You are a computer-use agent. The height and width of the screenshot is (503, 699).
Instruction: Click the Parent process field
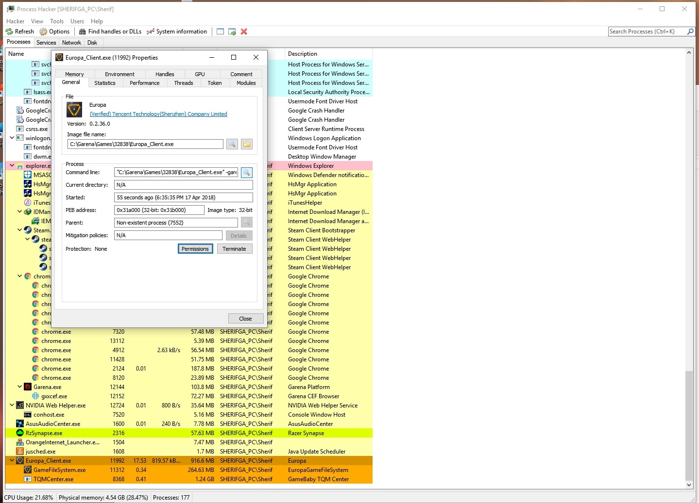coord(176,223)
